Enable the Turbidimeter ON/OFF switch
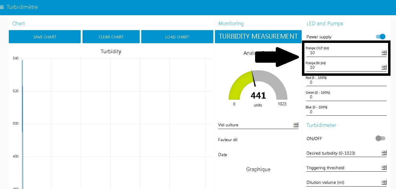 (380, 138)
